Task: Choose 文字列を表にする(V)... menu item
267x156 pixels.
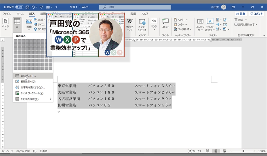Action: [33, 87]
